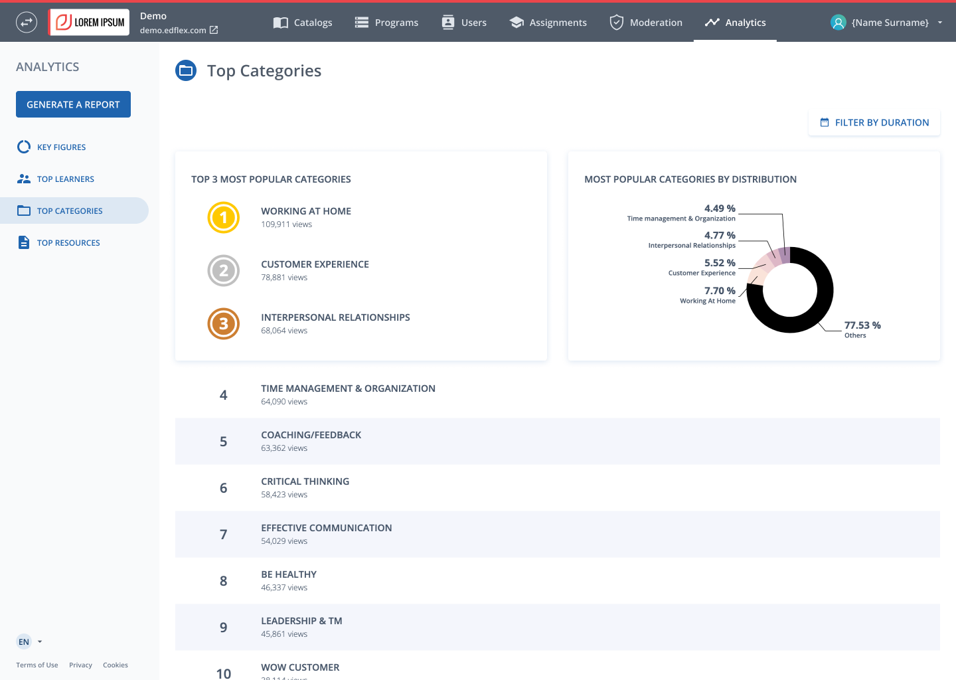Viewport: 956px width, 680px height.
Task: Click the blue folder icon beside page title
Action: (186, 70)
